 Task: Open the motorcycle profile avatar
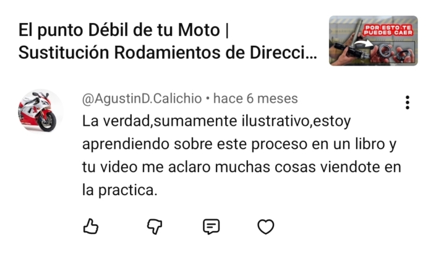(41, 111)
